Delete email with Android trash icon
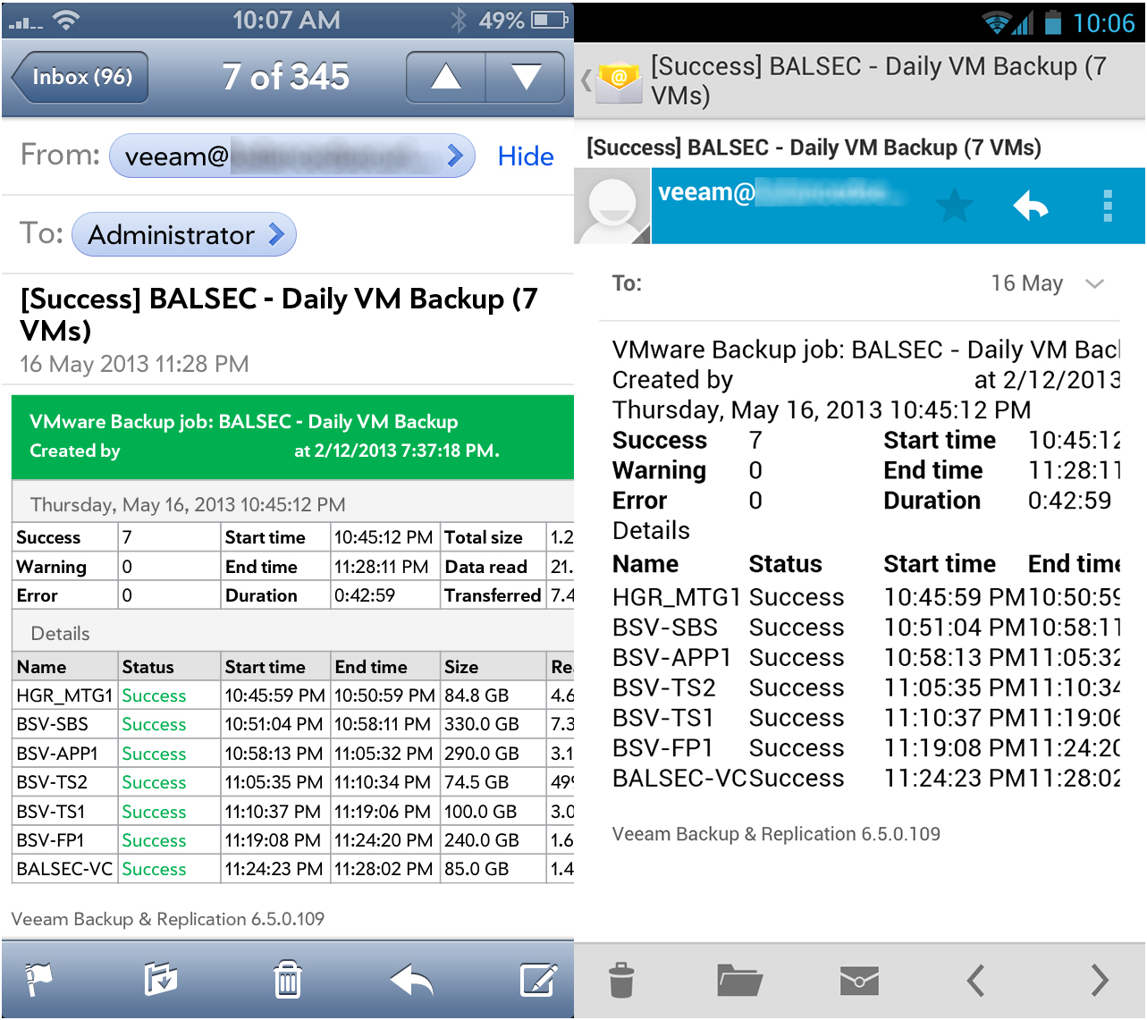The image size is (1147, 1020). tap(621, 981)
